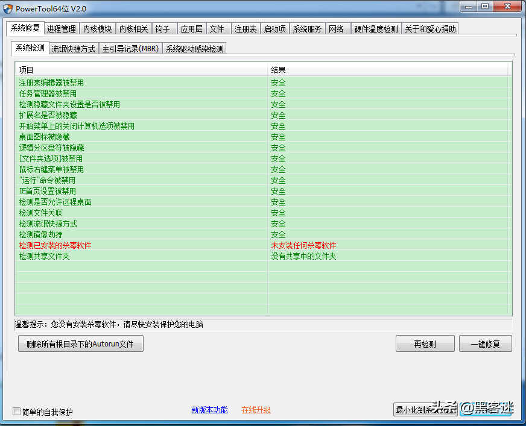Select the 钩子 tab

(x=164, y=29)
